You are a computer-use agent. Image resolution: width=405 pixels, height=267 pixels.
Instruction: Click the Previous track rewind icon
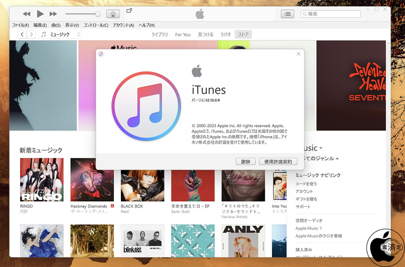tap(27, 13)
